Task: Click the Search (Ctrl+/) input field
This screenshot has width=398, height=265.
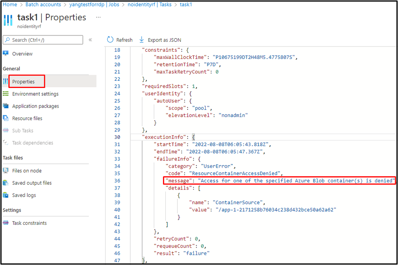Action: coord(43,40)
